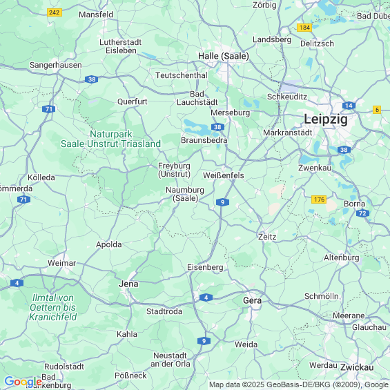Click the Map data copyright text
Screen dimensions: 390x390
pyautogui.click(x=299, y=385)
